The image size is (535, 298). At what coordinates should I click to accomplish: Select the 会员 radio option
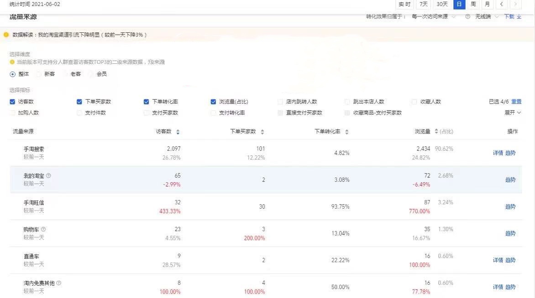[x=91, y=74]
